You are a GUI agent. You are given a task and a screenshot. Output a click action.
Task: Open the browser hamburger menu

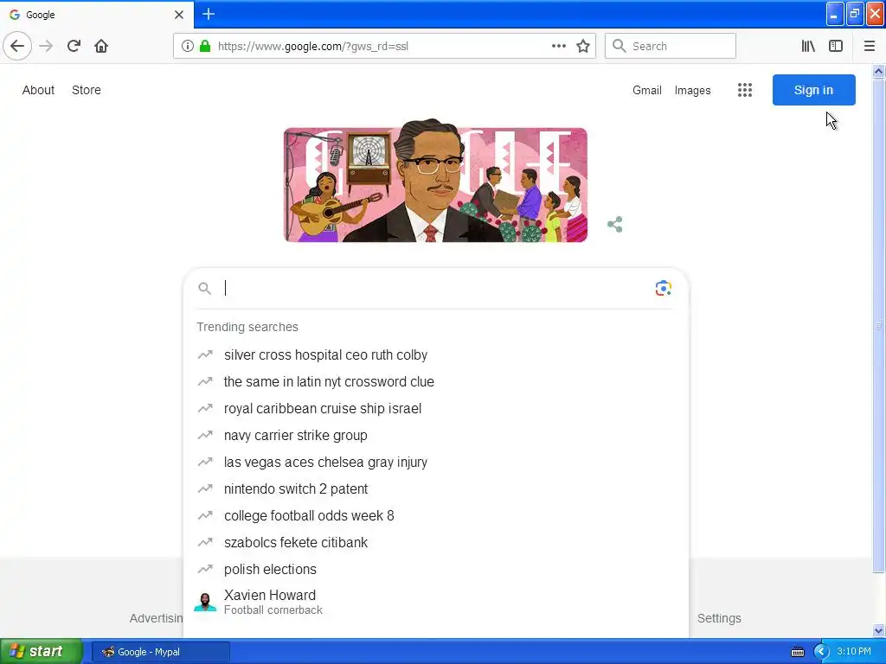(x=870, y=46)
